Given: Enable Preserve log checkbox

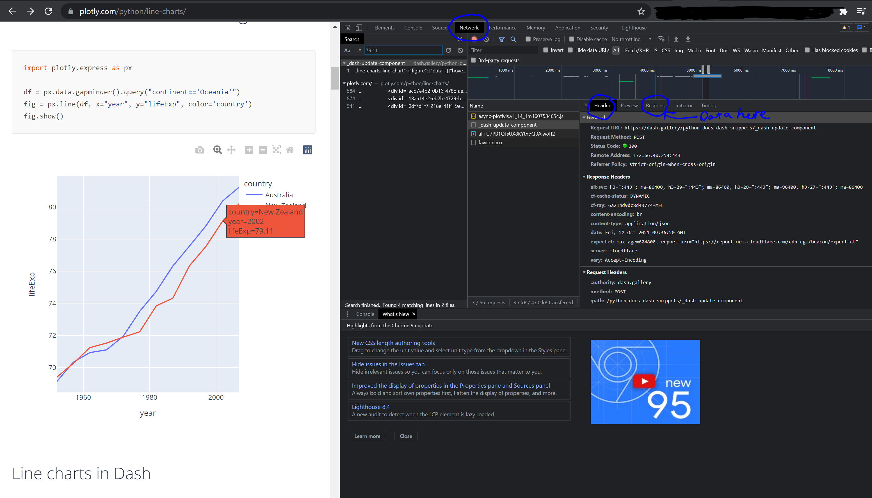Looking at the screenshot, I should (528, 39).
